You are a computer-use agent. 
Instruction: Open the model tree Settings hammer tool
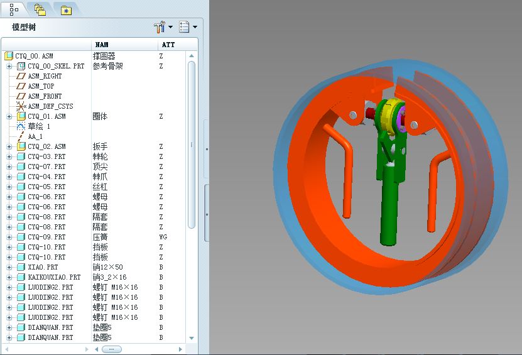(x=160, y=27)
